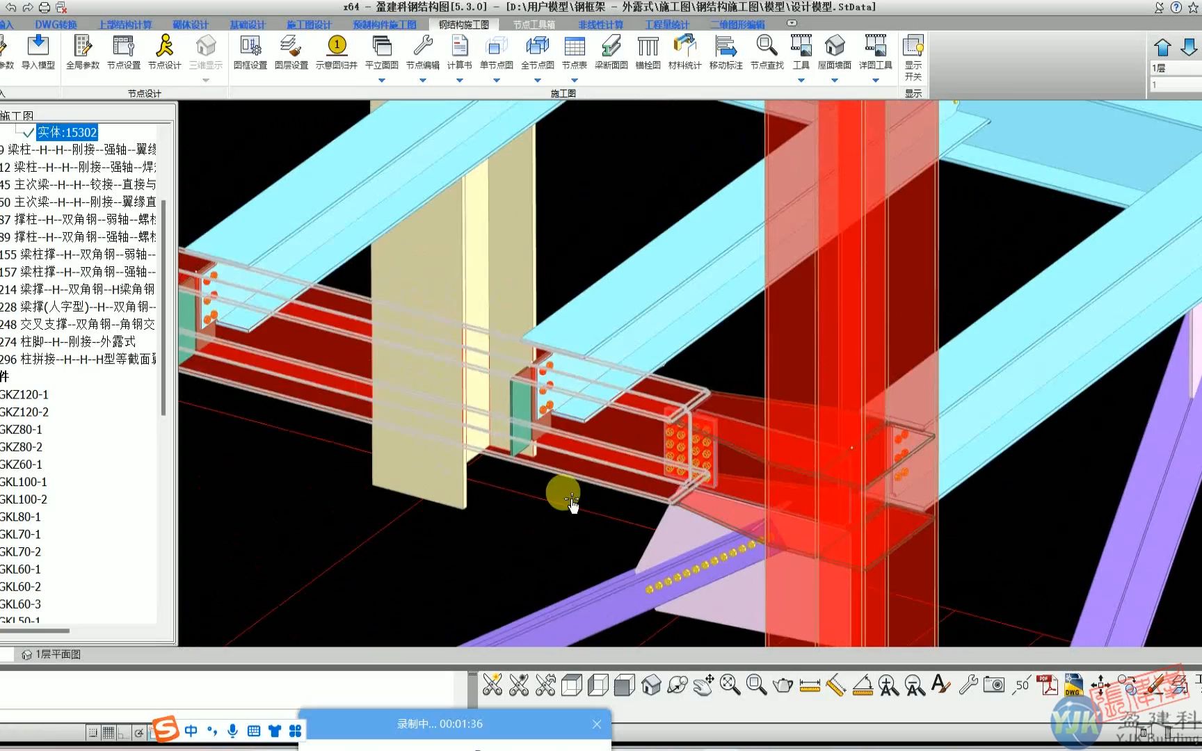Close the recording 录制中 bar
Image resolution: width=1202 pixels, height=751 pixels.
[597, 724]
